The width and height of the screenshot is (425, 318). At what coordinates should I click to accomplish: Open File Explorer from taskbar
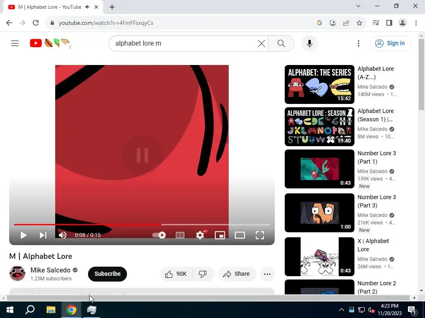[51, 310]
